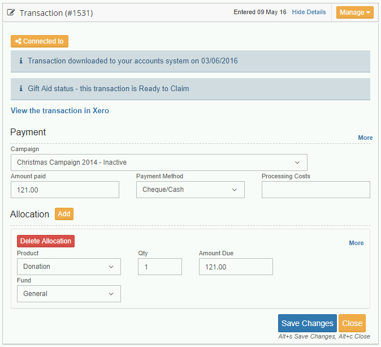Click the edit pencil icon beside Transaction title

(11, 12)
